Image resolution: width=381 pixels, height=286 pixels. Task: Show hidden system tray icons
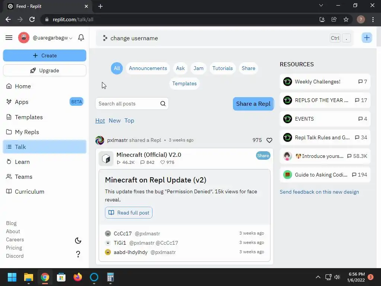coord(318,277)
